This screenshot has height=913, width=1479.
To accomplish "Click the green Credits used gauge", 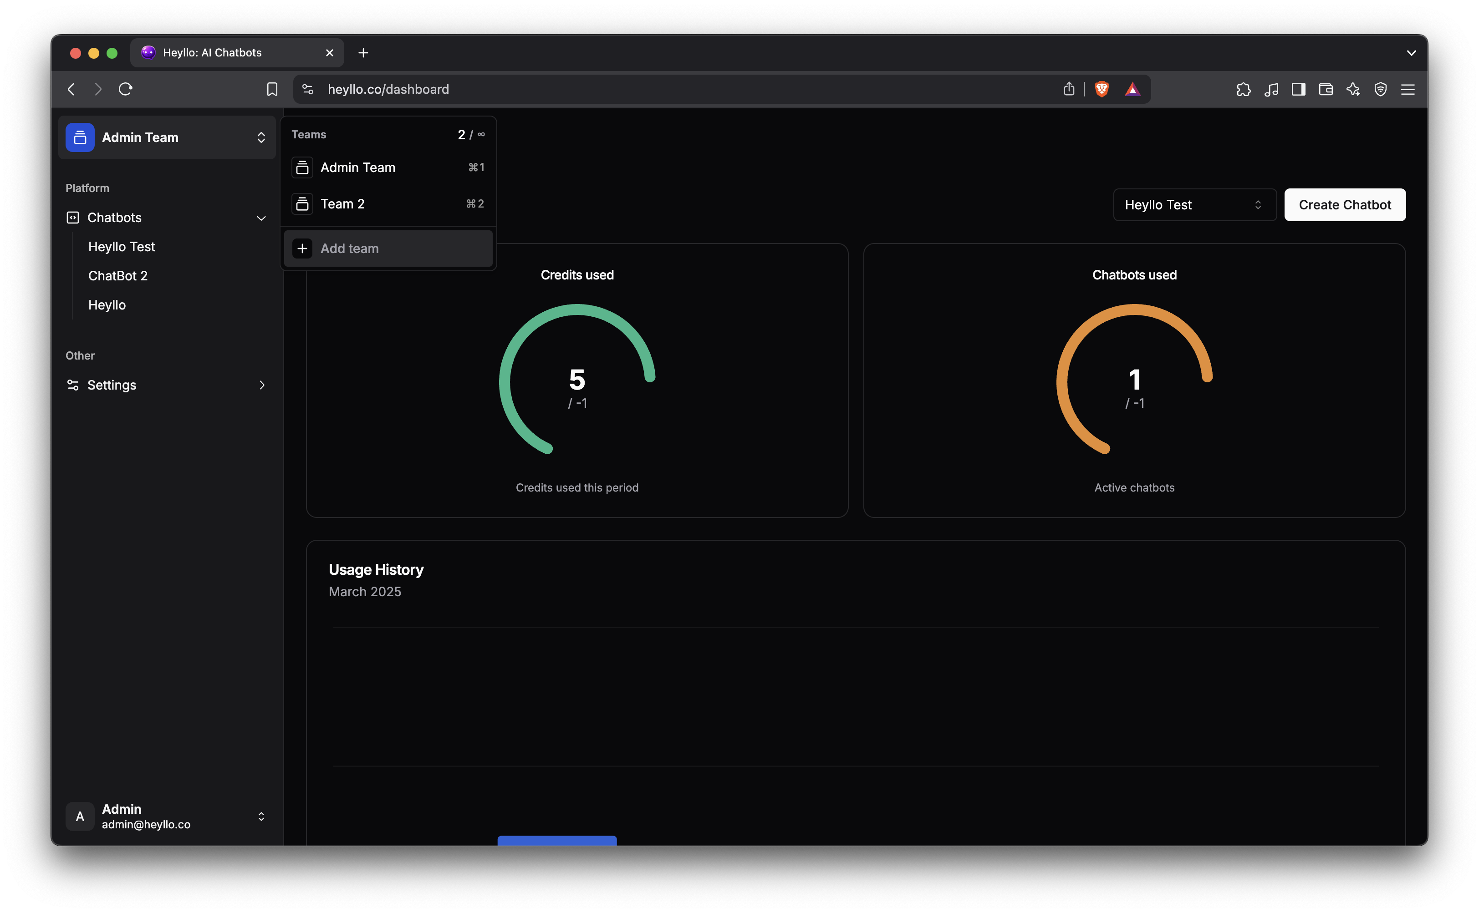I will click(x=577, y=379).
